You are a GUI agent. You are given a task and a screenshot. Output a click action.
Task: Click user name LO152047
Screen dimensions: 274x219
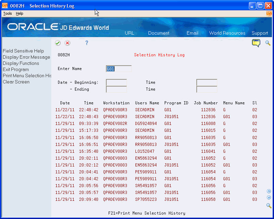coord(145,151)
